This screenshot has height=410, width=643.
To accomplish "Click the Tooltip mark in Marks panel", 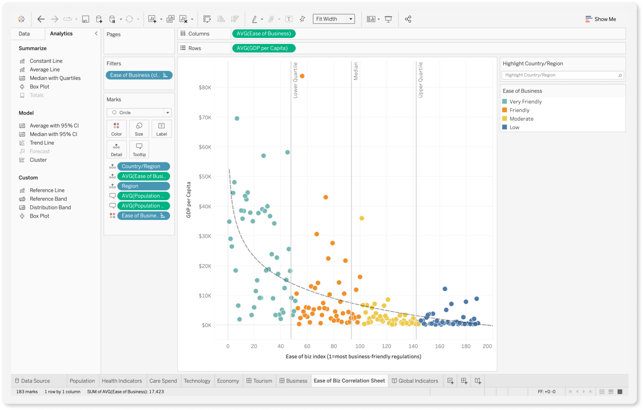I will (139, 149).
